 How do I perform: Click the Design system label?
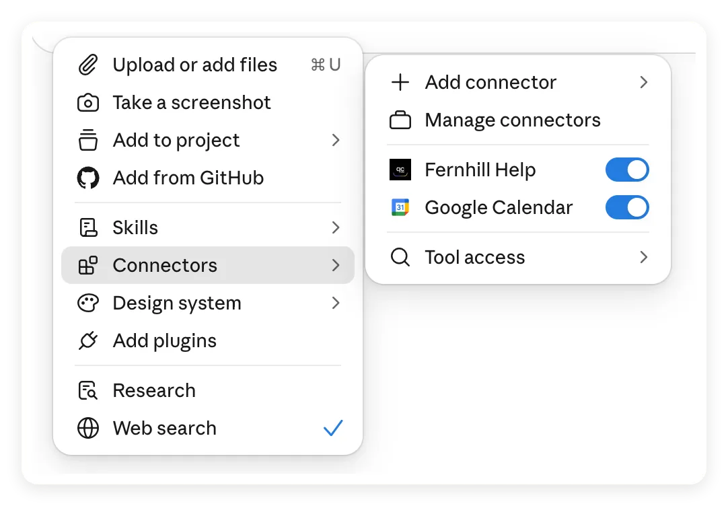pos(177,303)
